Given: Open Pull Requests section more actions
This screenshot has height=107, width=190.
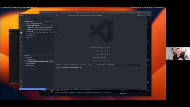Looking at the screenshot, I should [x=53, y=21].
